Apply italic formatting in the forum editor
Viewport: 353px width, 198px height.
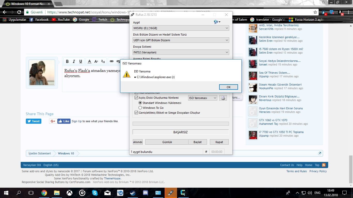(74, 61)
